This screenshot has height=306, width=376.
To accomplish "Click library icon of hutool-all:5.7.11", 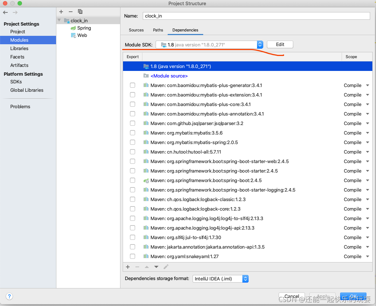I will coord(146,152).
